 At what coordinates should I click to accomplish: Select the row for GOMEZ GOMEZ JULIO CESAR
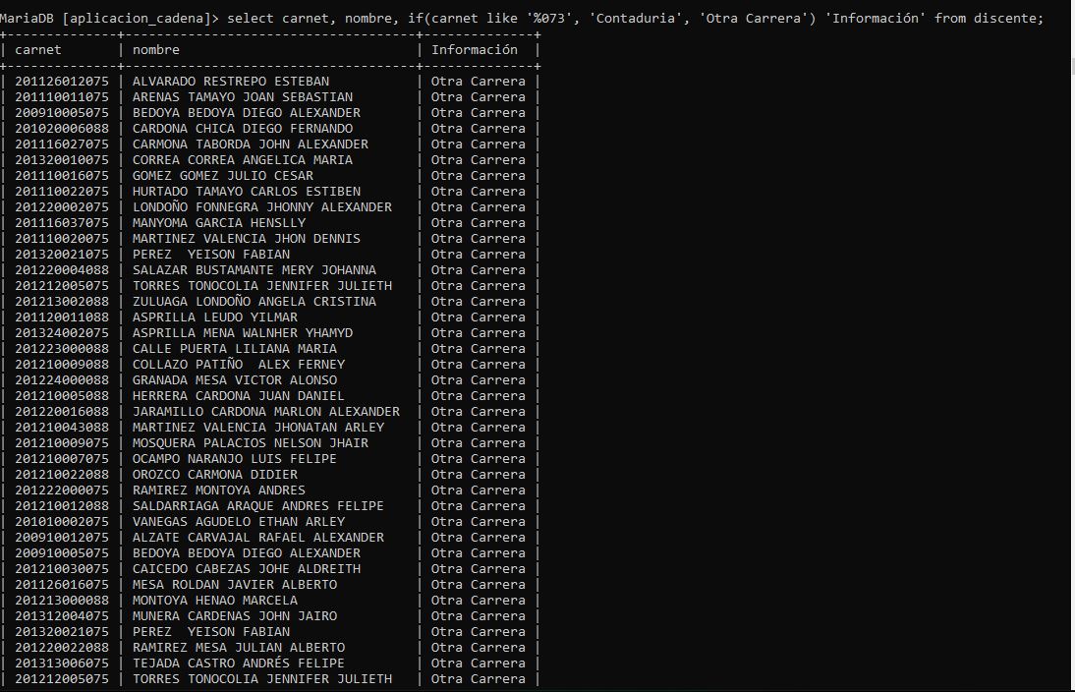[223, 176]
